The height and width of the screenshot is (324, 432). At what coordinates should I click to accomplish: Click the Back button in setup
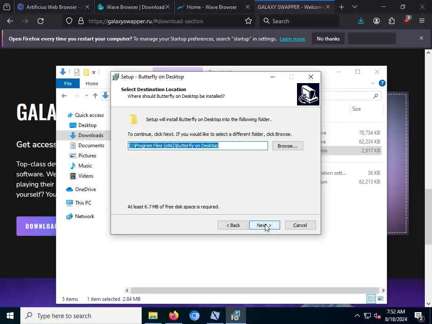click(233, 225)
